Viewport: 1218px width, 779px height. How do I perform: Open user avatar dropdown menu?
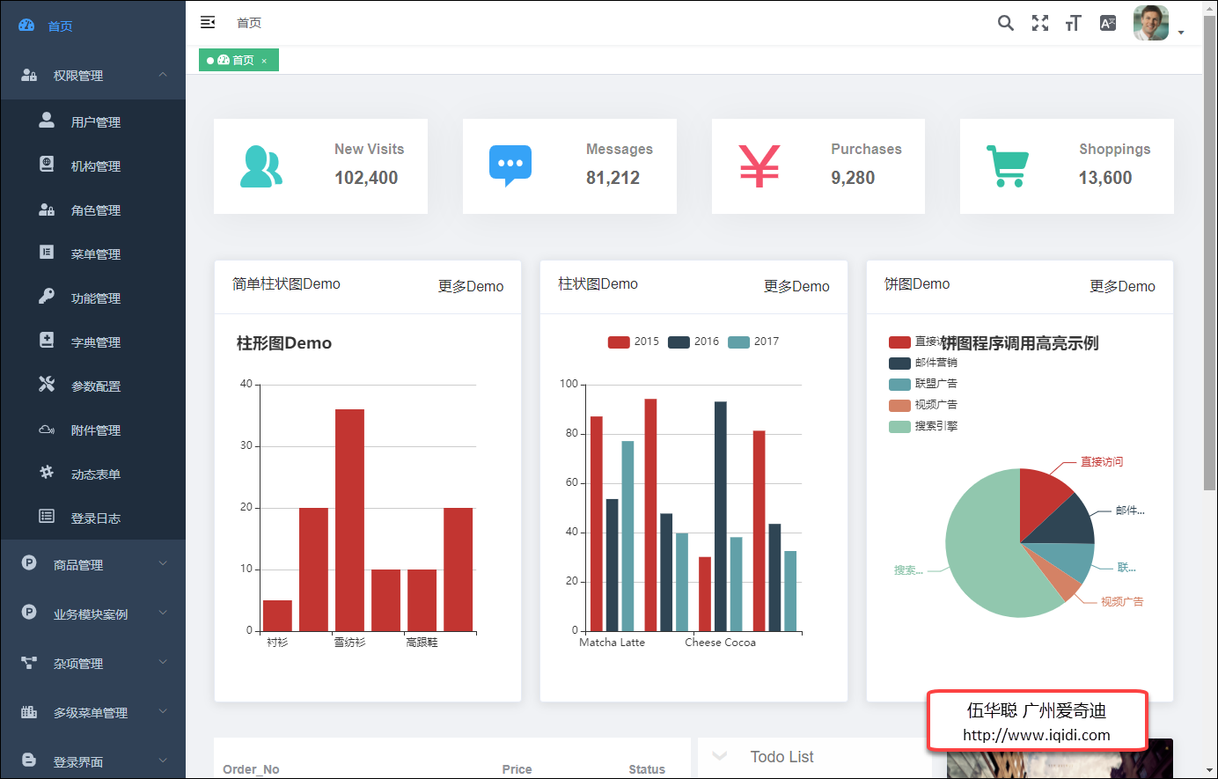1158,24
